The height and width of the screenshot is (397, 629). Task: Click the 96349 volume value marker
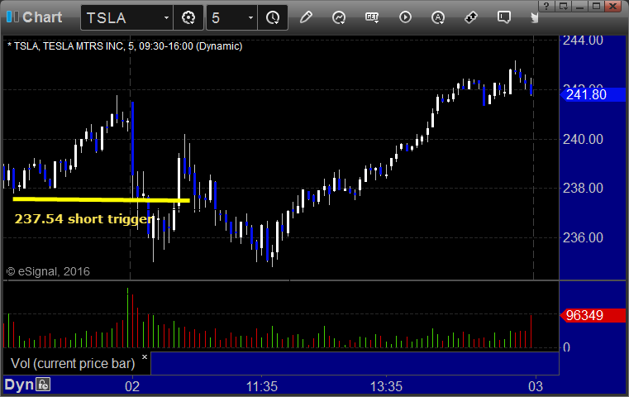(593, 315)
